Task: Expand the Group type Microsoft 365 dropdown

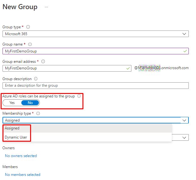Action: pos(184,34)
